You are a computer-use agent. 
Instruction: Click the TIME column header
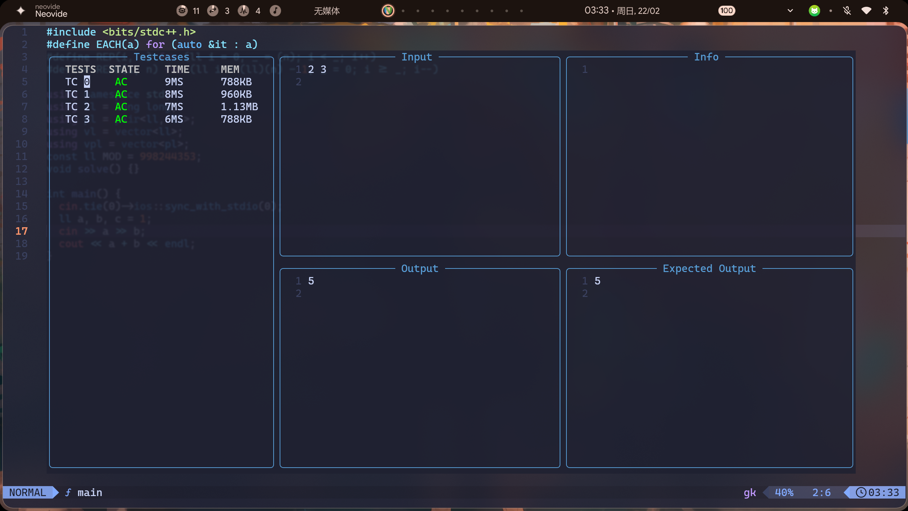[177, 69]
